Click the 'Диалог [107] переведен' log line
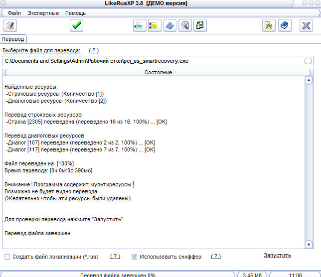The height and width of the screenshot is (277, 321). pos(80,142)
